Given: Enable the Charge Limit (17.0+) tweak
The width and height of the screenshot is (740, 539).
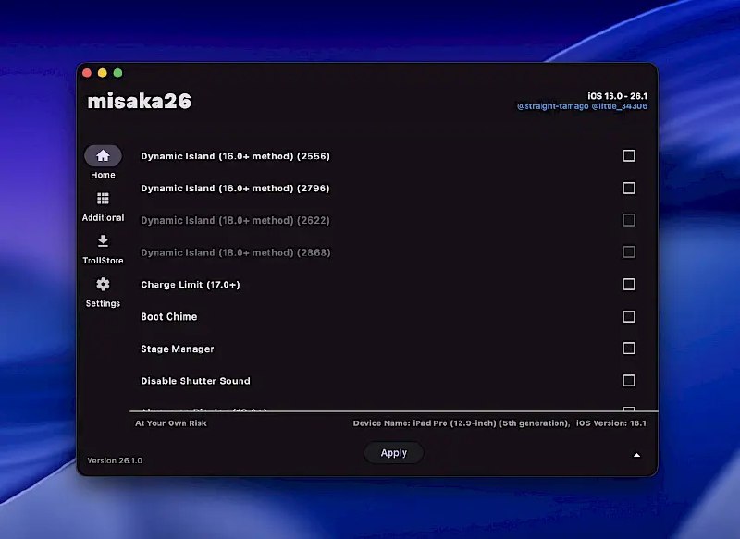Looking at the screenshot, I should pyautogui.click(x=629, y=284).
